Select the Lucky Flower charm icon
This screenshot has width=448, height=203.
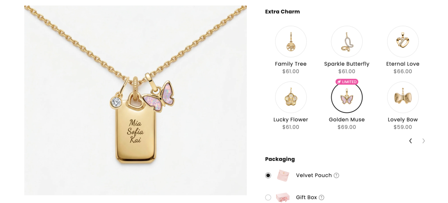(290, 98)
